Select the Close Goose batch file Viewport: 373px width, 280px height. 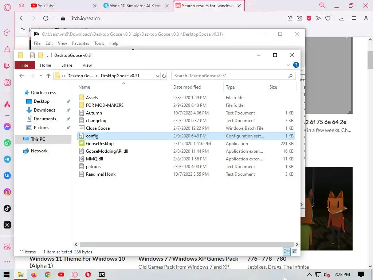click(x=186, y=128)
